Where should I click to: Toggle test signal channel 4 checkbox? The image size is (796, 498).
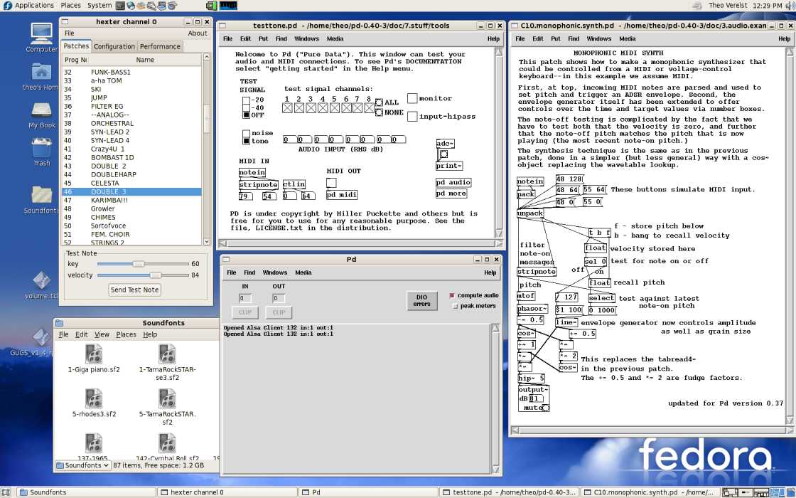tap(323, 107)
